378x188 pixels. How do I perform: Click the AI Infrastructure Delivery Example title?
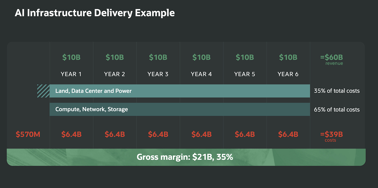[x=95, y=13]
